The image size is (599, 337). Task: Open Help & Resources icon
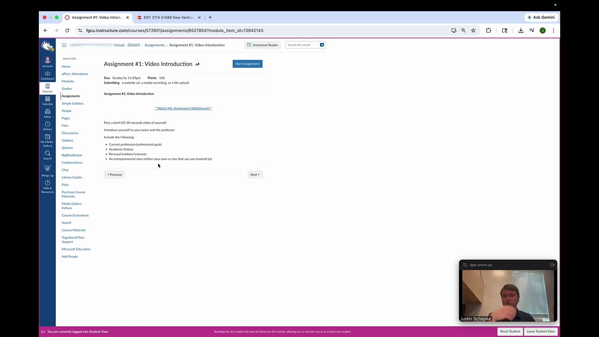click(x=47, y=186)
